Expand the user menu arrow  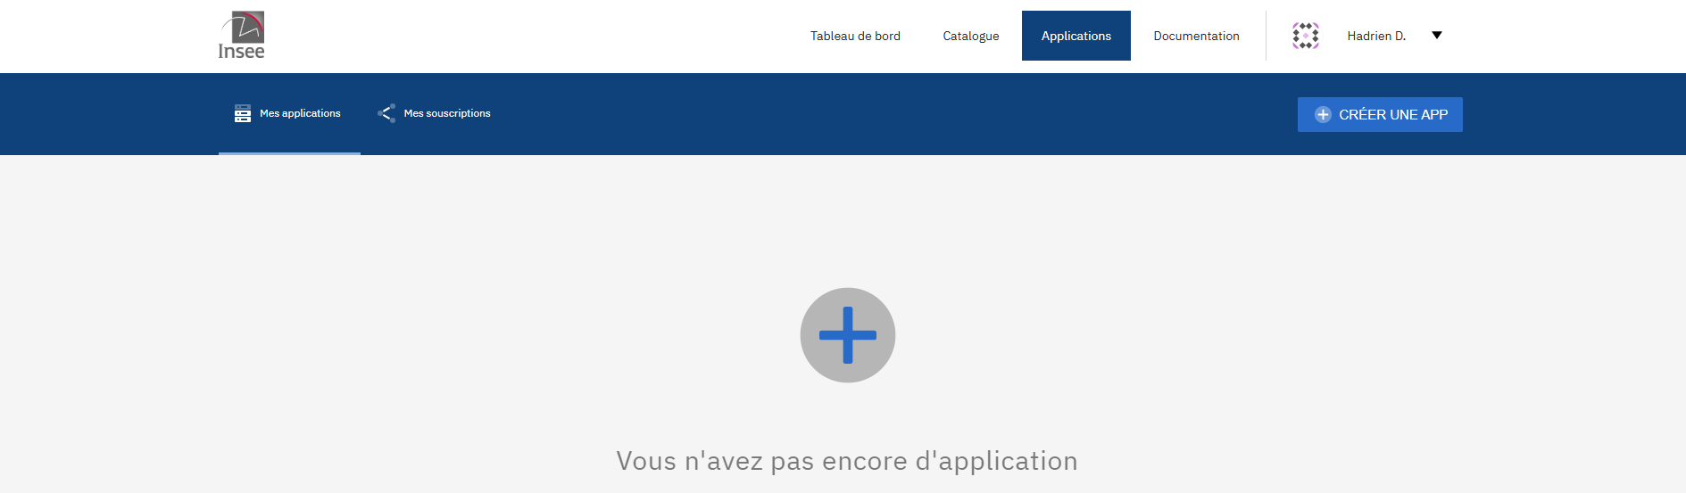1436,36
